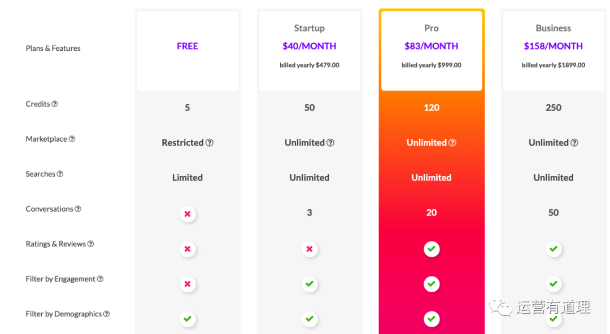Pick the Business $158/month plan card

554,51
